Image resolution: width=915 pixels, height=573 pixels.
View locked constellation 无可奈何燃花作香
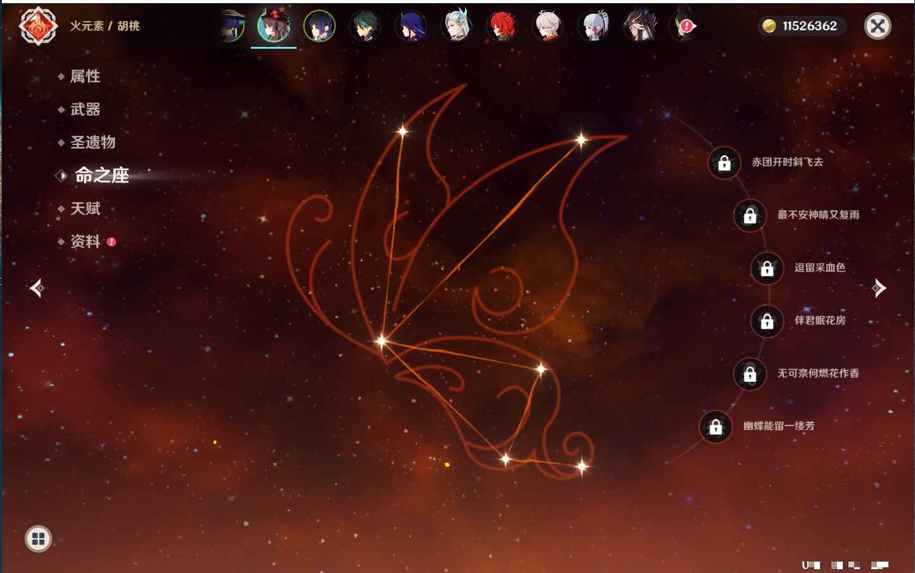coord(750,374)
